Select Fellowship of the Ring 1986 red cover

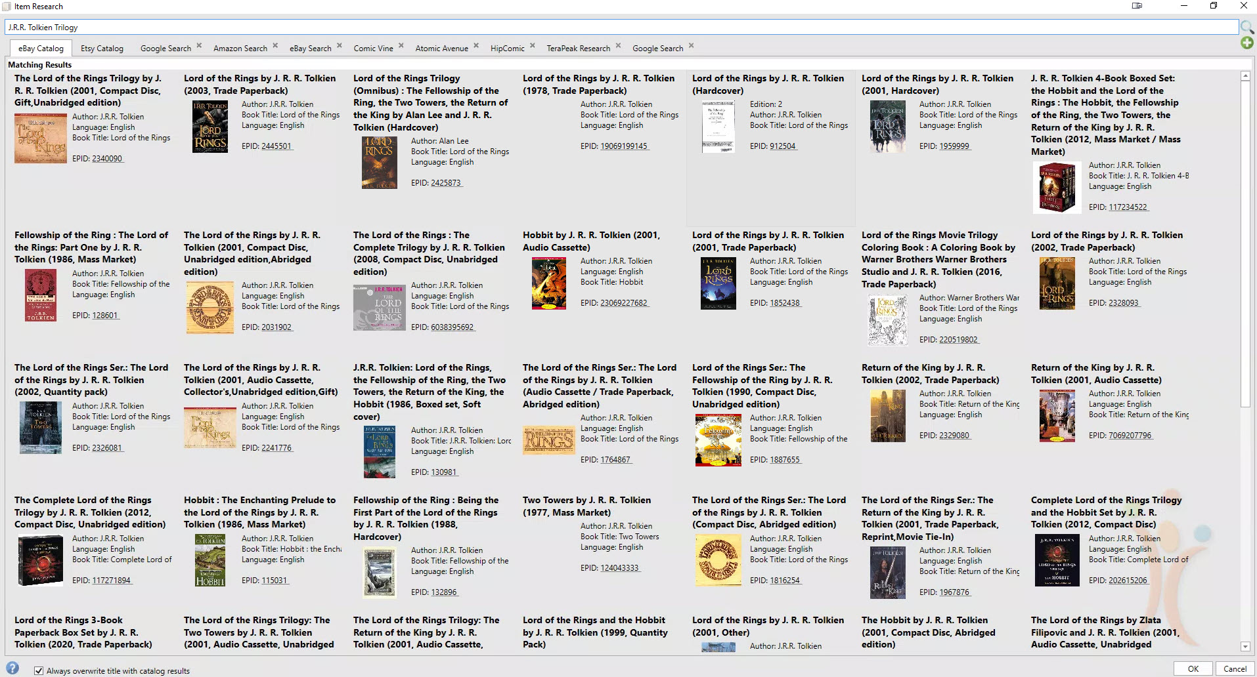41,296
